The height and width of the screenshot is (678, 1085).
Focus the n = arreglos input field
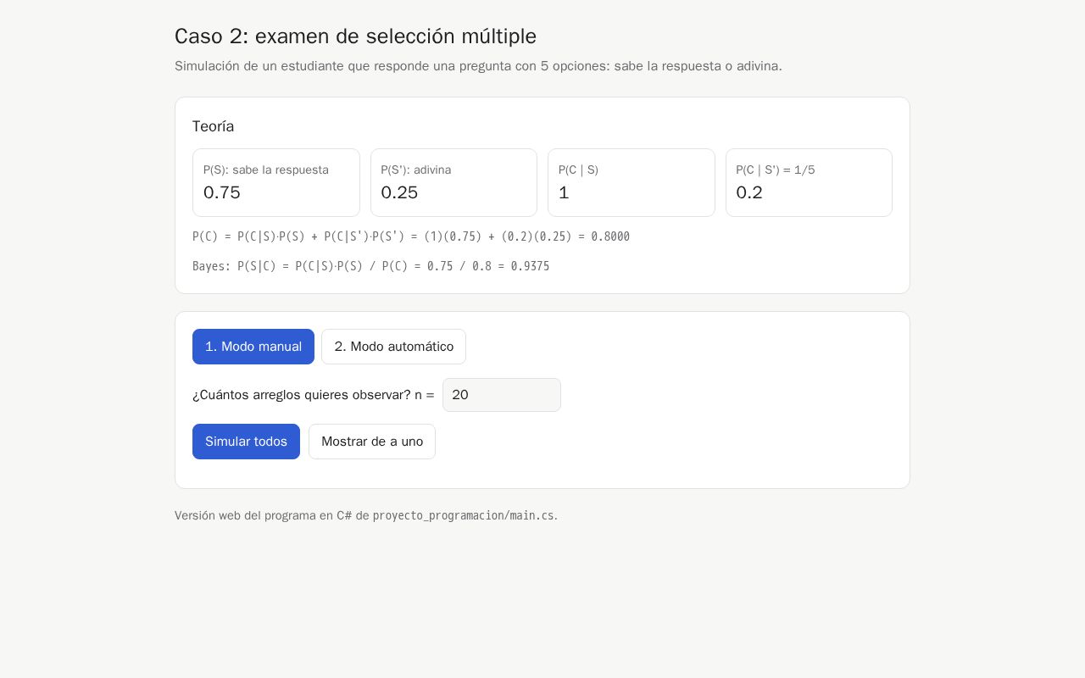tap(502, 395)
